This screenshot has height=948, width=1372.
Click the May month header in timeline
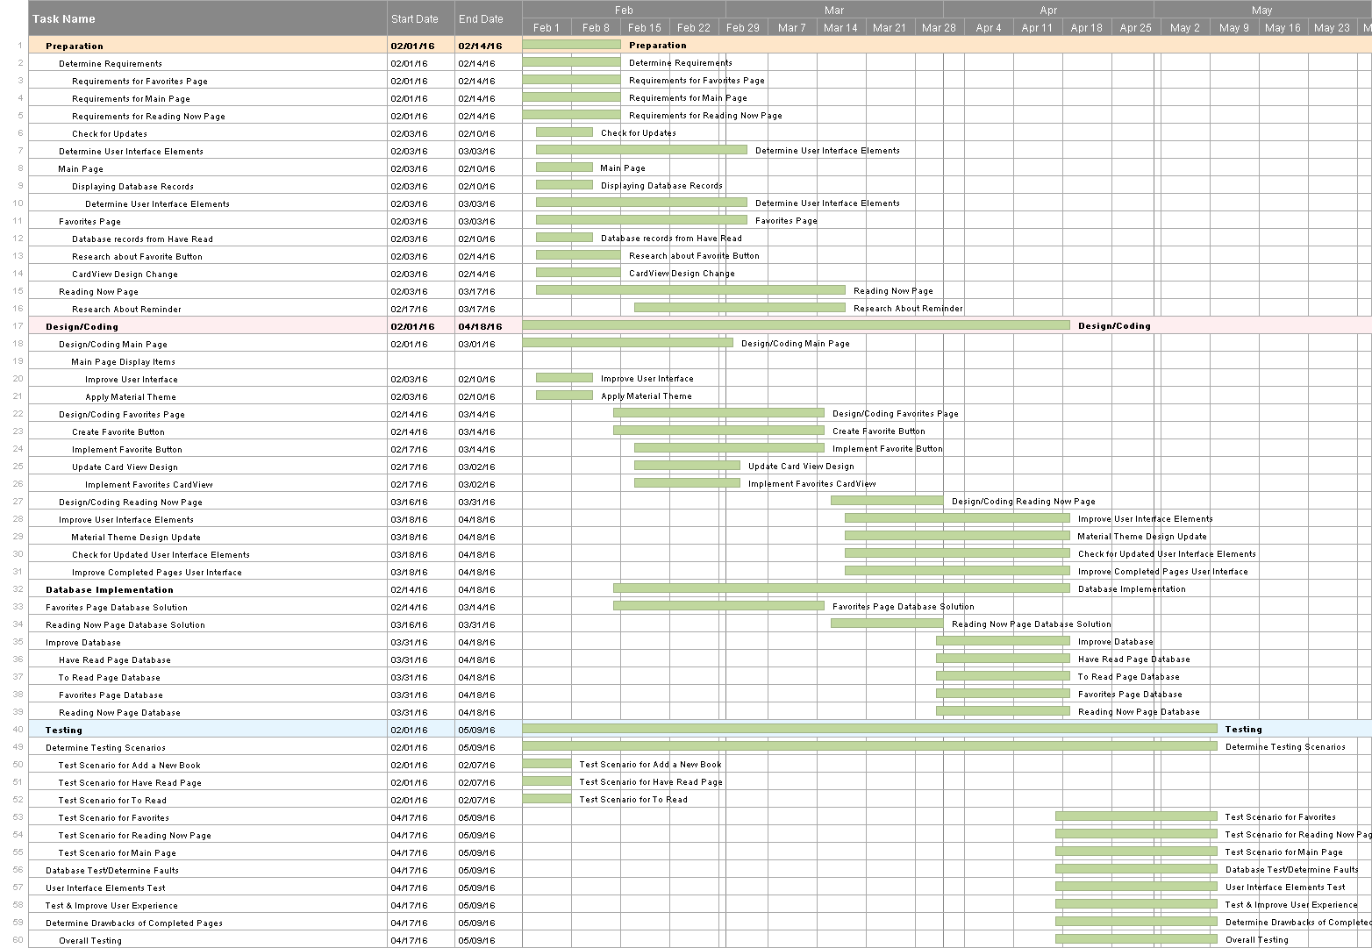1261,10
